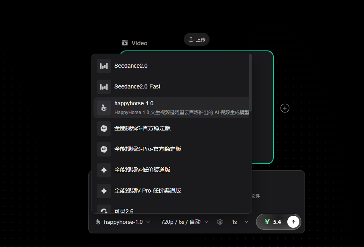Click the bar chart icon beside Seedance2.0
Screen dimensions: 364x247
point(104,66)
